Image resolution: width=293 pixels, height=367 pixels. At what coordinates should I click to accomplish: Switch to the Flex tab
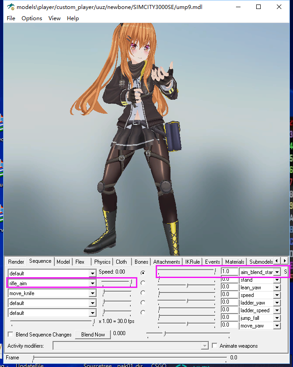pyautogui.click(x=80, y=262)
